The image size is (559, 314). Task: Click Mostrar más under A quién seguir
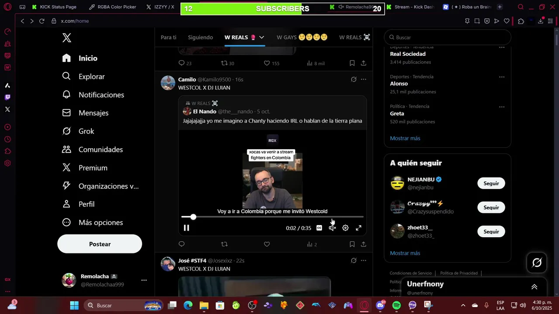(x=405, y=253)
